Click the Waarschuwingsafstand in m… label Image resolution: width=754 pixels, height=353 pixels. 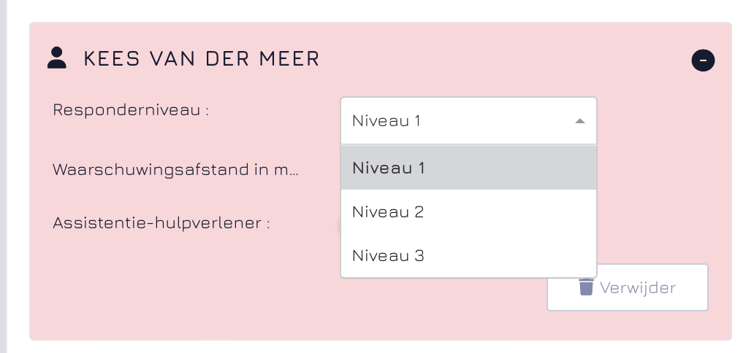click(175, 169)
